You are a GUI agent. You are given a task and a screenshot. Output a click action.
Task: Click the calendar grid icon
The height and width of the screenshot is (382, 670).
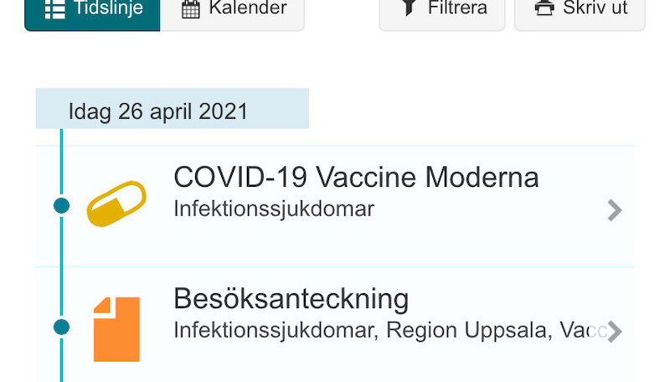click(x=191, y=8)
